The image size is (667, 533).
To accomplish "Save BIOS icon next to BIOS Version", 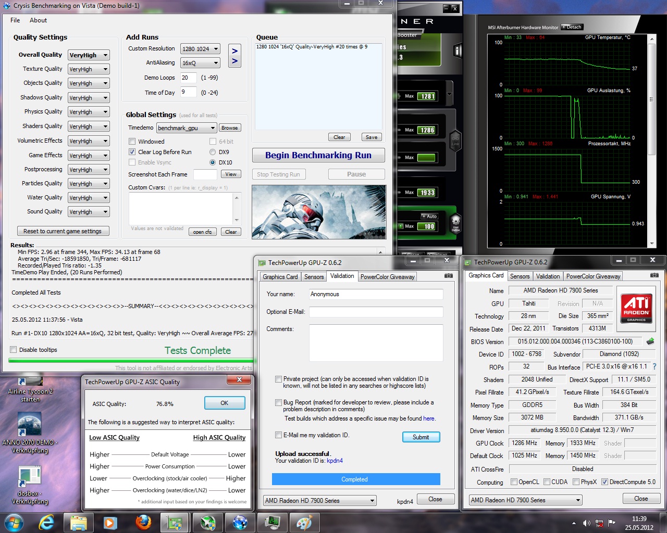I will (650, 341).
